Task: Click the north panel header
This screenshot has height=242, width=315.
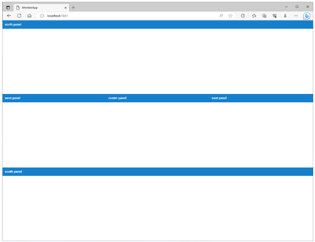Action: (158, 25)
